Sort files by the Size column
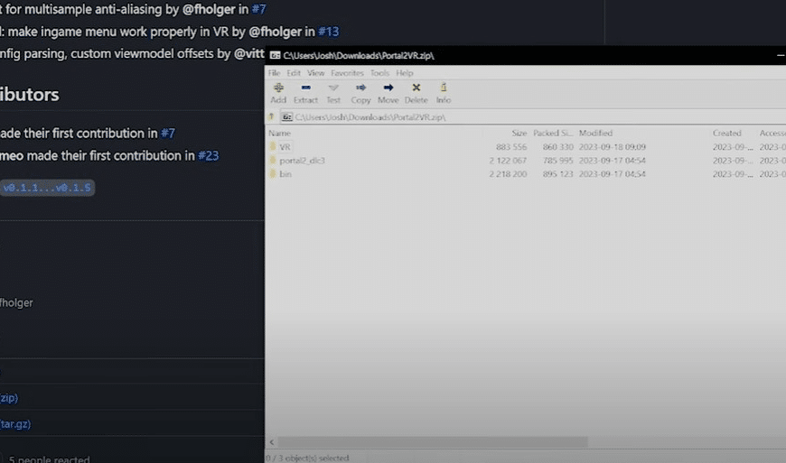This screenshot has height=463, width=786. [x=519, y=134]
